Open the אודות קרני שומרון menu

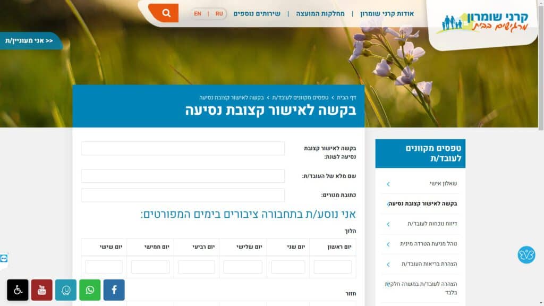pyautogui.click(x=387, y=14)
